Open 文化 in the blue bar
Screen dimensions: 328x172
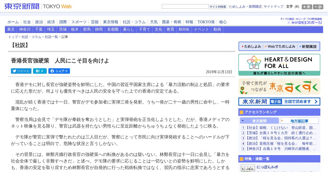pos(159,29)
